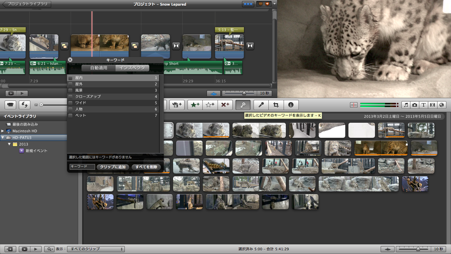
Task: Open the Music and Sound Effects browser
Action: point(406,105)
